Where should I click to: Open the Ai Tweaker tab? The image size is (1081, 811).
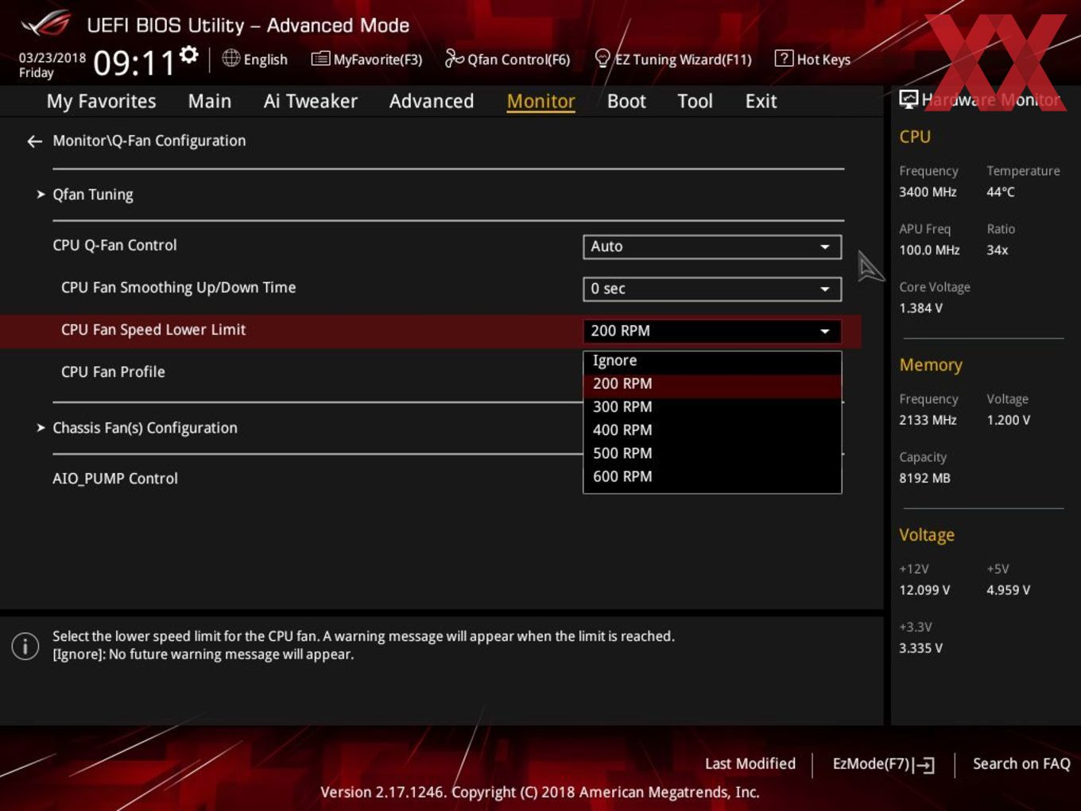[x=311, y=101]
